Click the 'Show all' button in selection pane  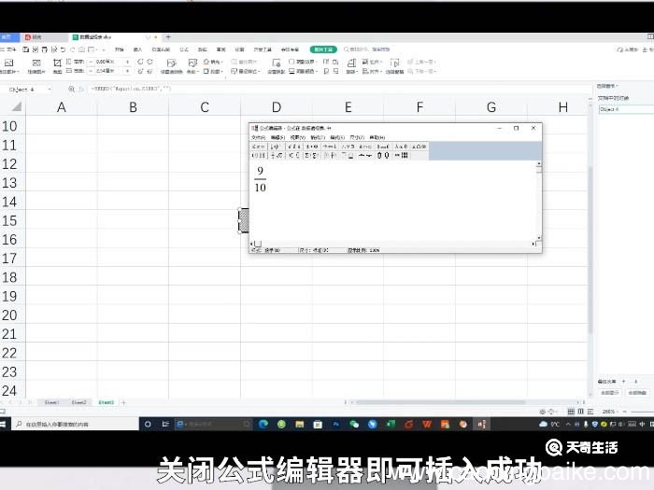609,393
